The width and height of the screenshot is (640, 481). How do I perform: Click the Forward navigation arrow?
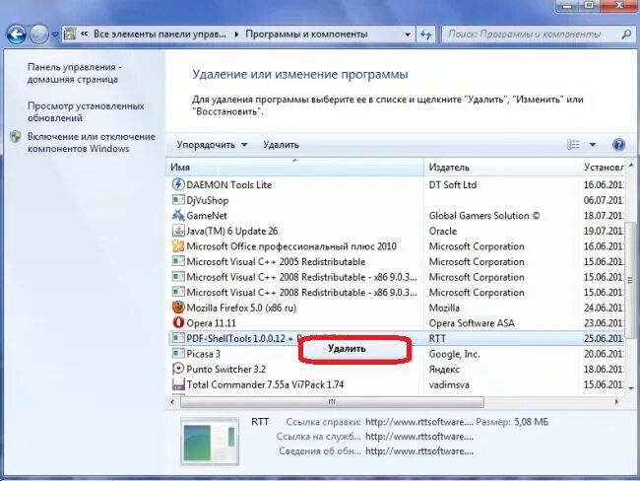pyautogui.click(x=39, y=34)
